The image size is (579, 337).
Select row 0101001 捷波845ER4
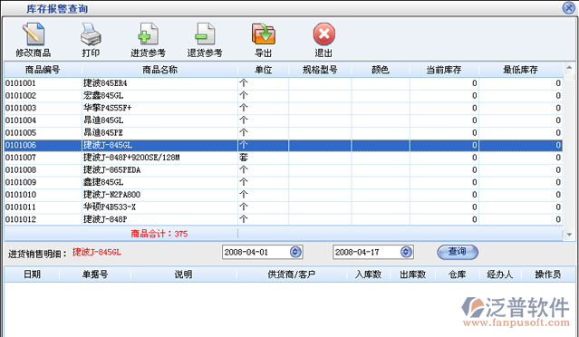[x=284, y=83]
